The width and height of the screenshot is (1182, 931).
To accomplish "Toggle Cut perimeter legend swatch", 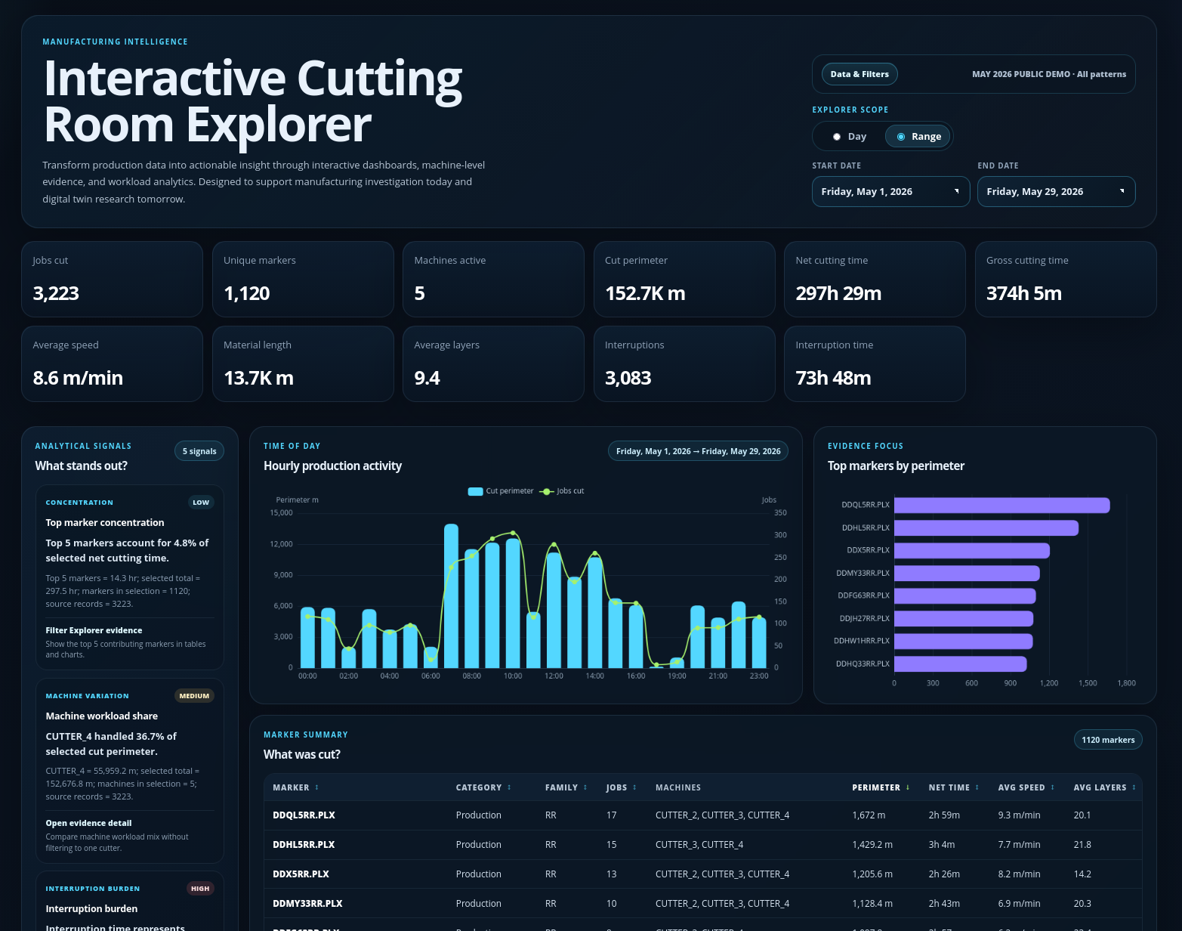I will point(475,491).
